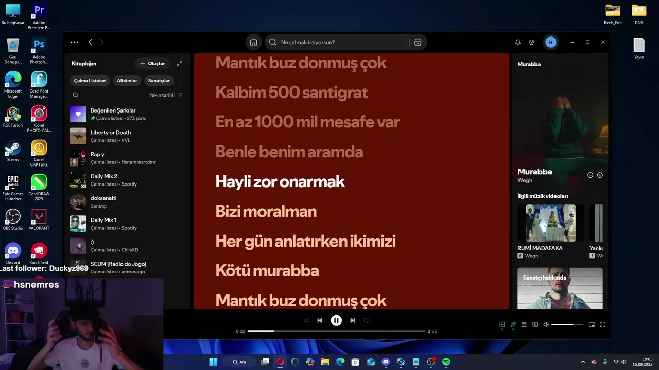Add Murabba to library with the plus icon
The height and width of the screenshot is (370, 659).
tap(600, 175)
